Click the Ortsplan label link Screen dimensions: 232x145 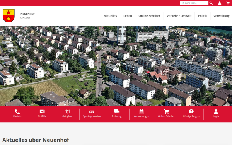click(67, 116)
